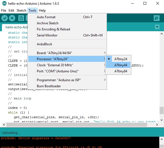
Task: Select ATtiny84 processor option
Action: pos(118,71)
